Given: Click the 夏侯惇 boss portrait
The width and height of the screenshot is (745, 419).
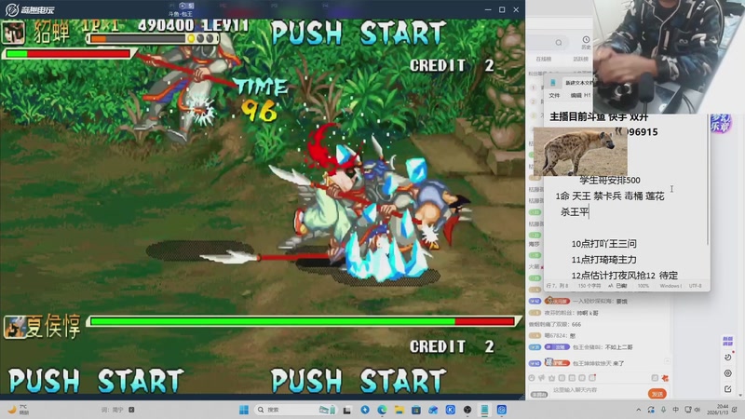Looking at the screenshot, I should (x=14, y=327).
